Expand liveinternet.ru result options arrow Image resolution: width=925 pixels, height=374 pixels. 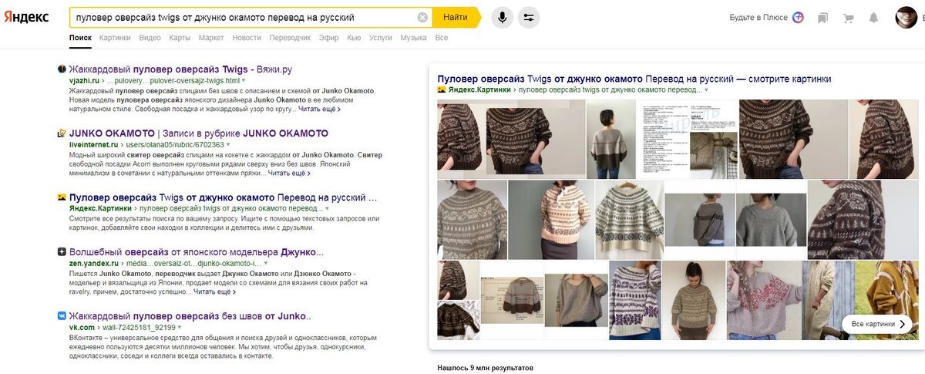227,144
